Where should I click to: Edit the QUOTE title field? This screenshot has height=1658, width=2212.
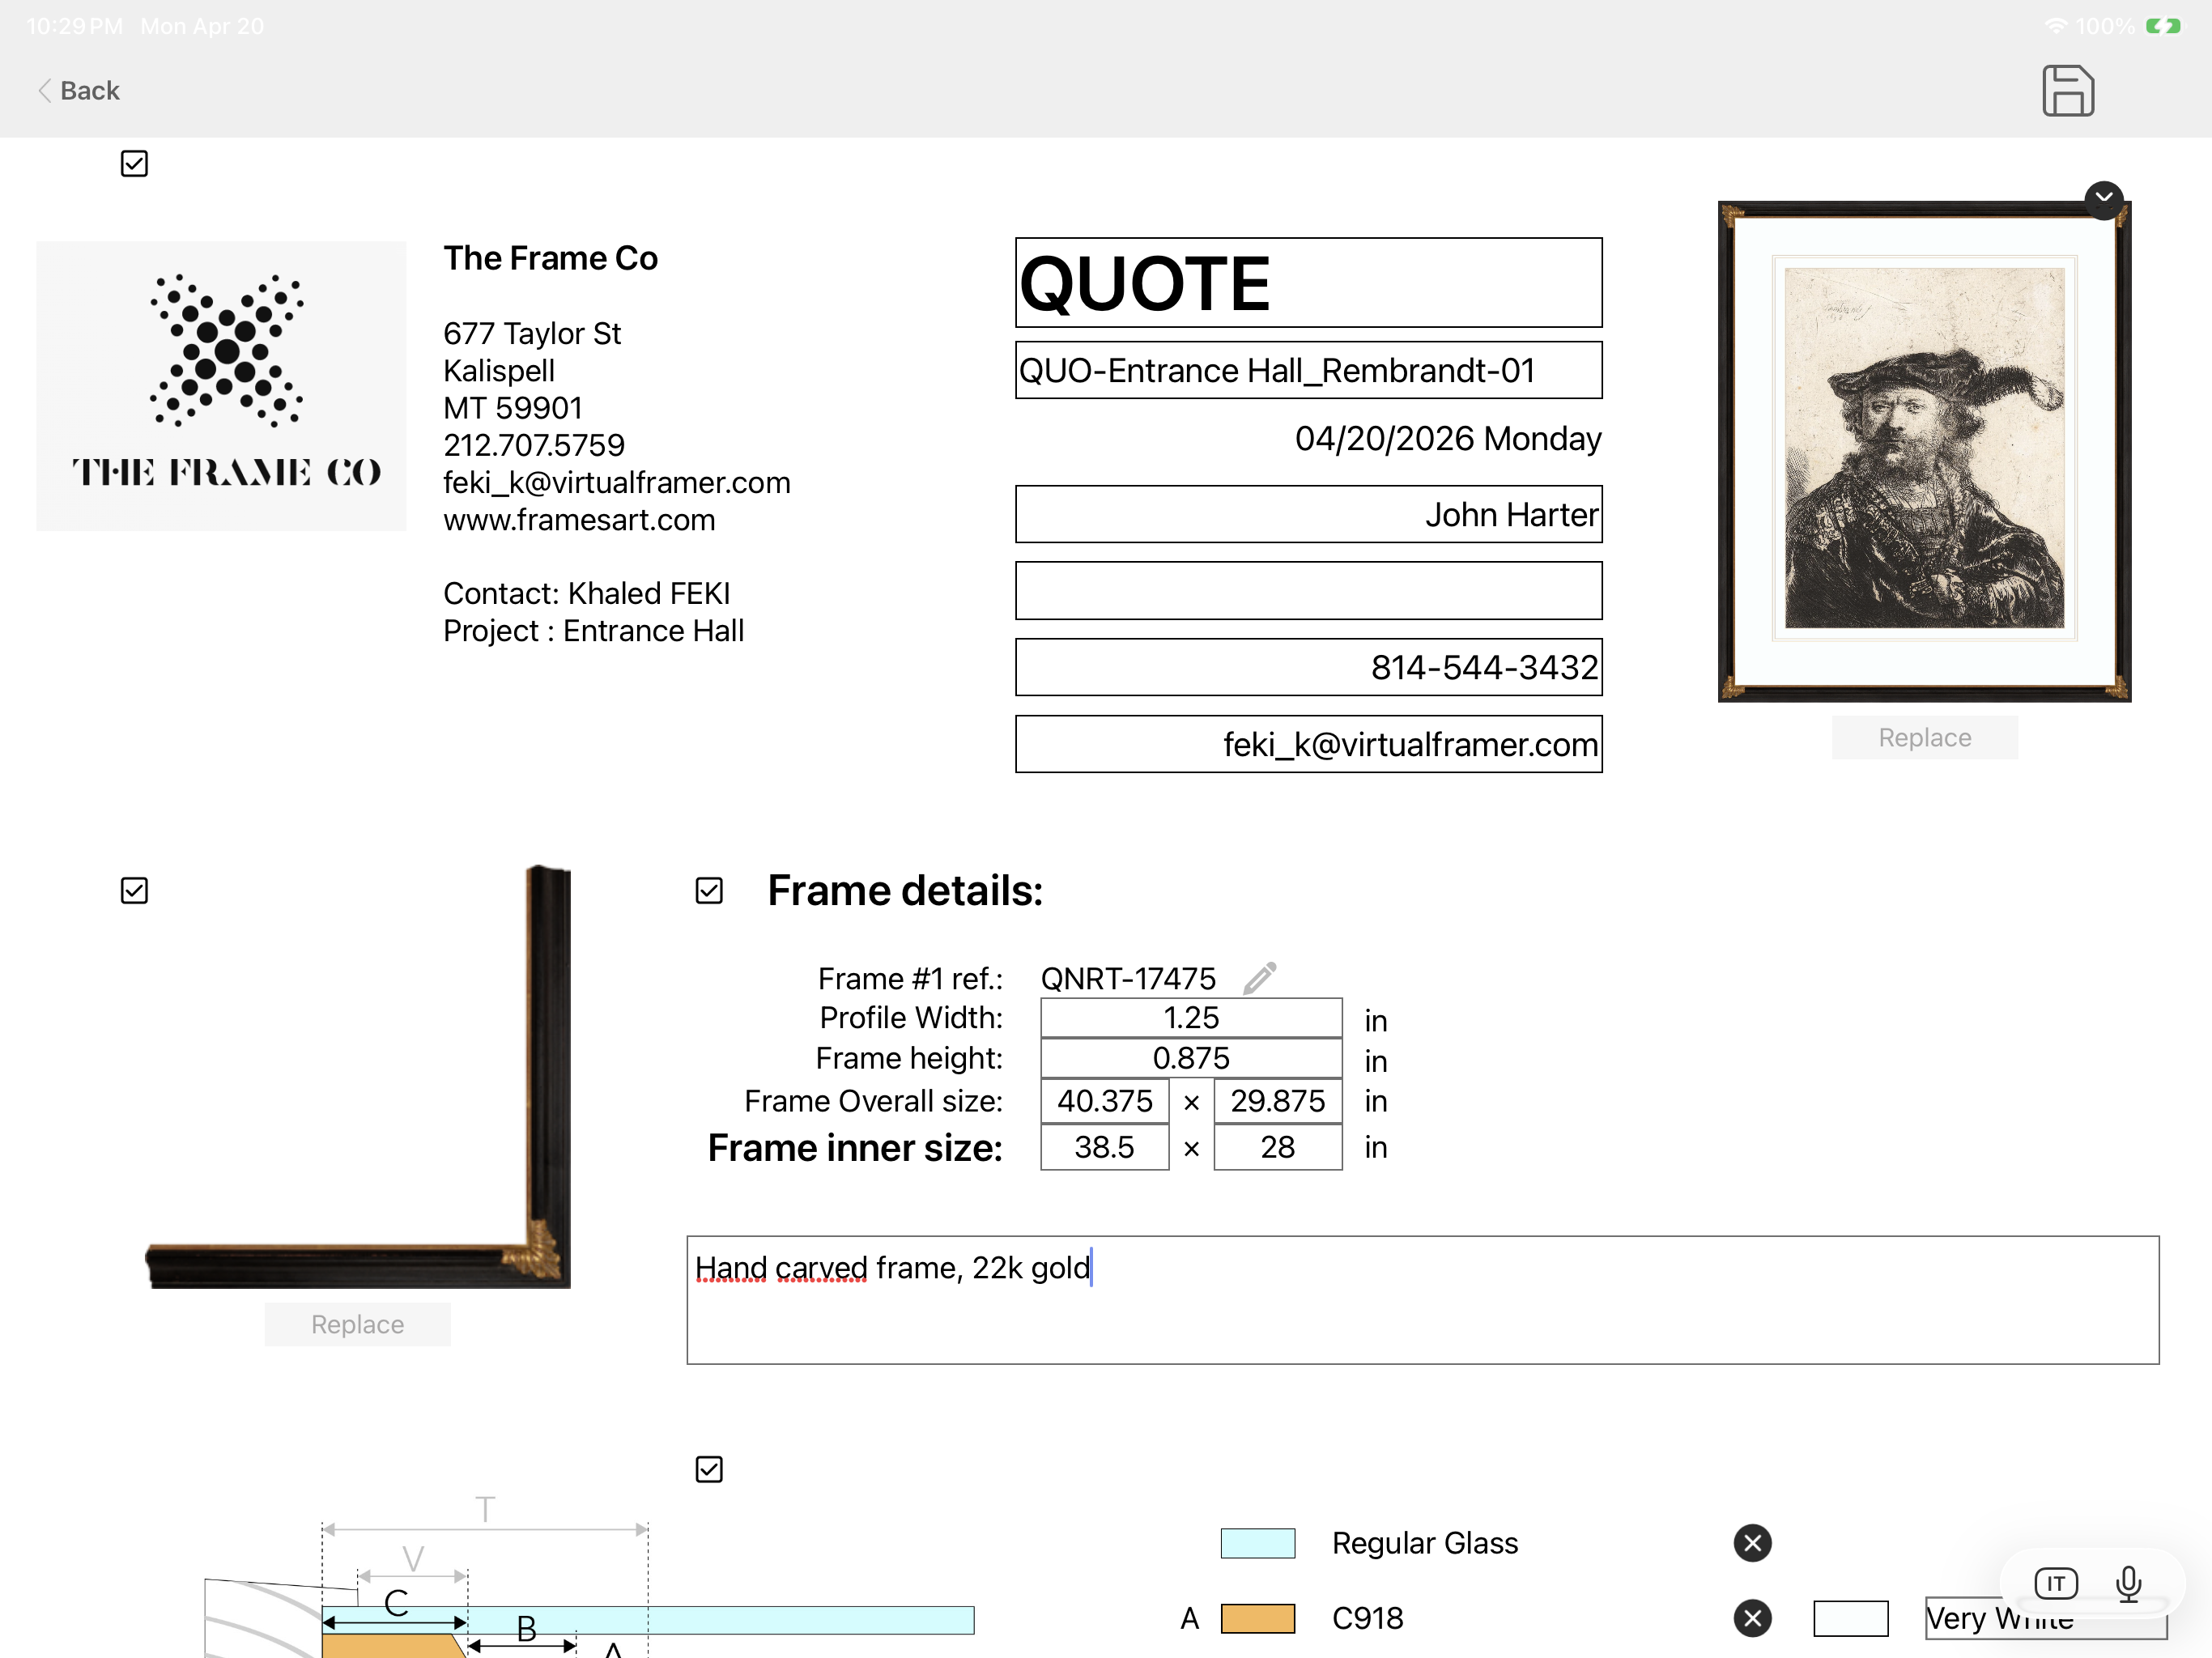1308,282
